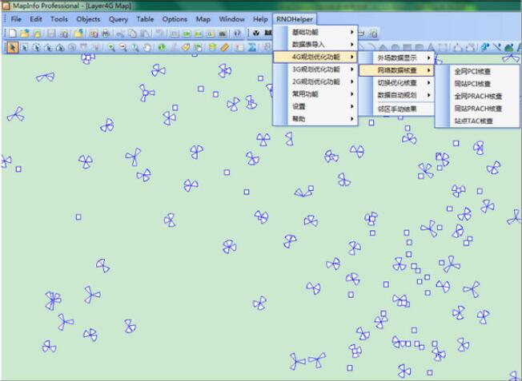Click the Open Table folder icon
The height and width of the screenshot is (381, 522).
[x=26, y=34]
